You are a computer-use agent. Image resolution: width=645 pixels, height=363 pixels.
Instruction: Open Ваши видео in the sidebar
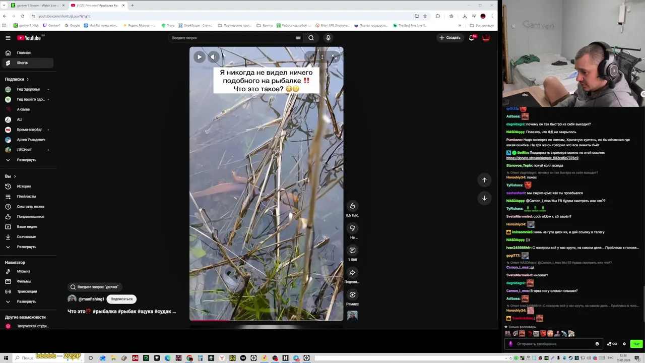pyautogui.click(x=28, y=227)
